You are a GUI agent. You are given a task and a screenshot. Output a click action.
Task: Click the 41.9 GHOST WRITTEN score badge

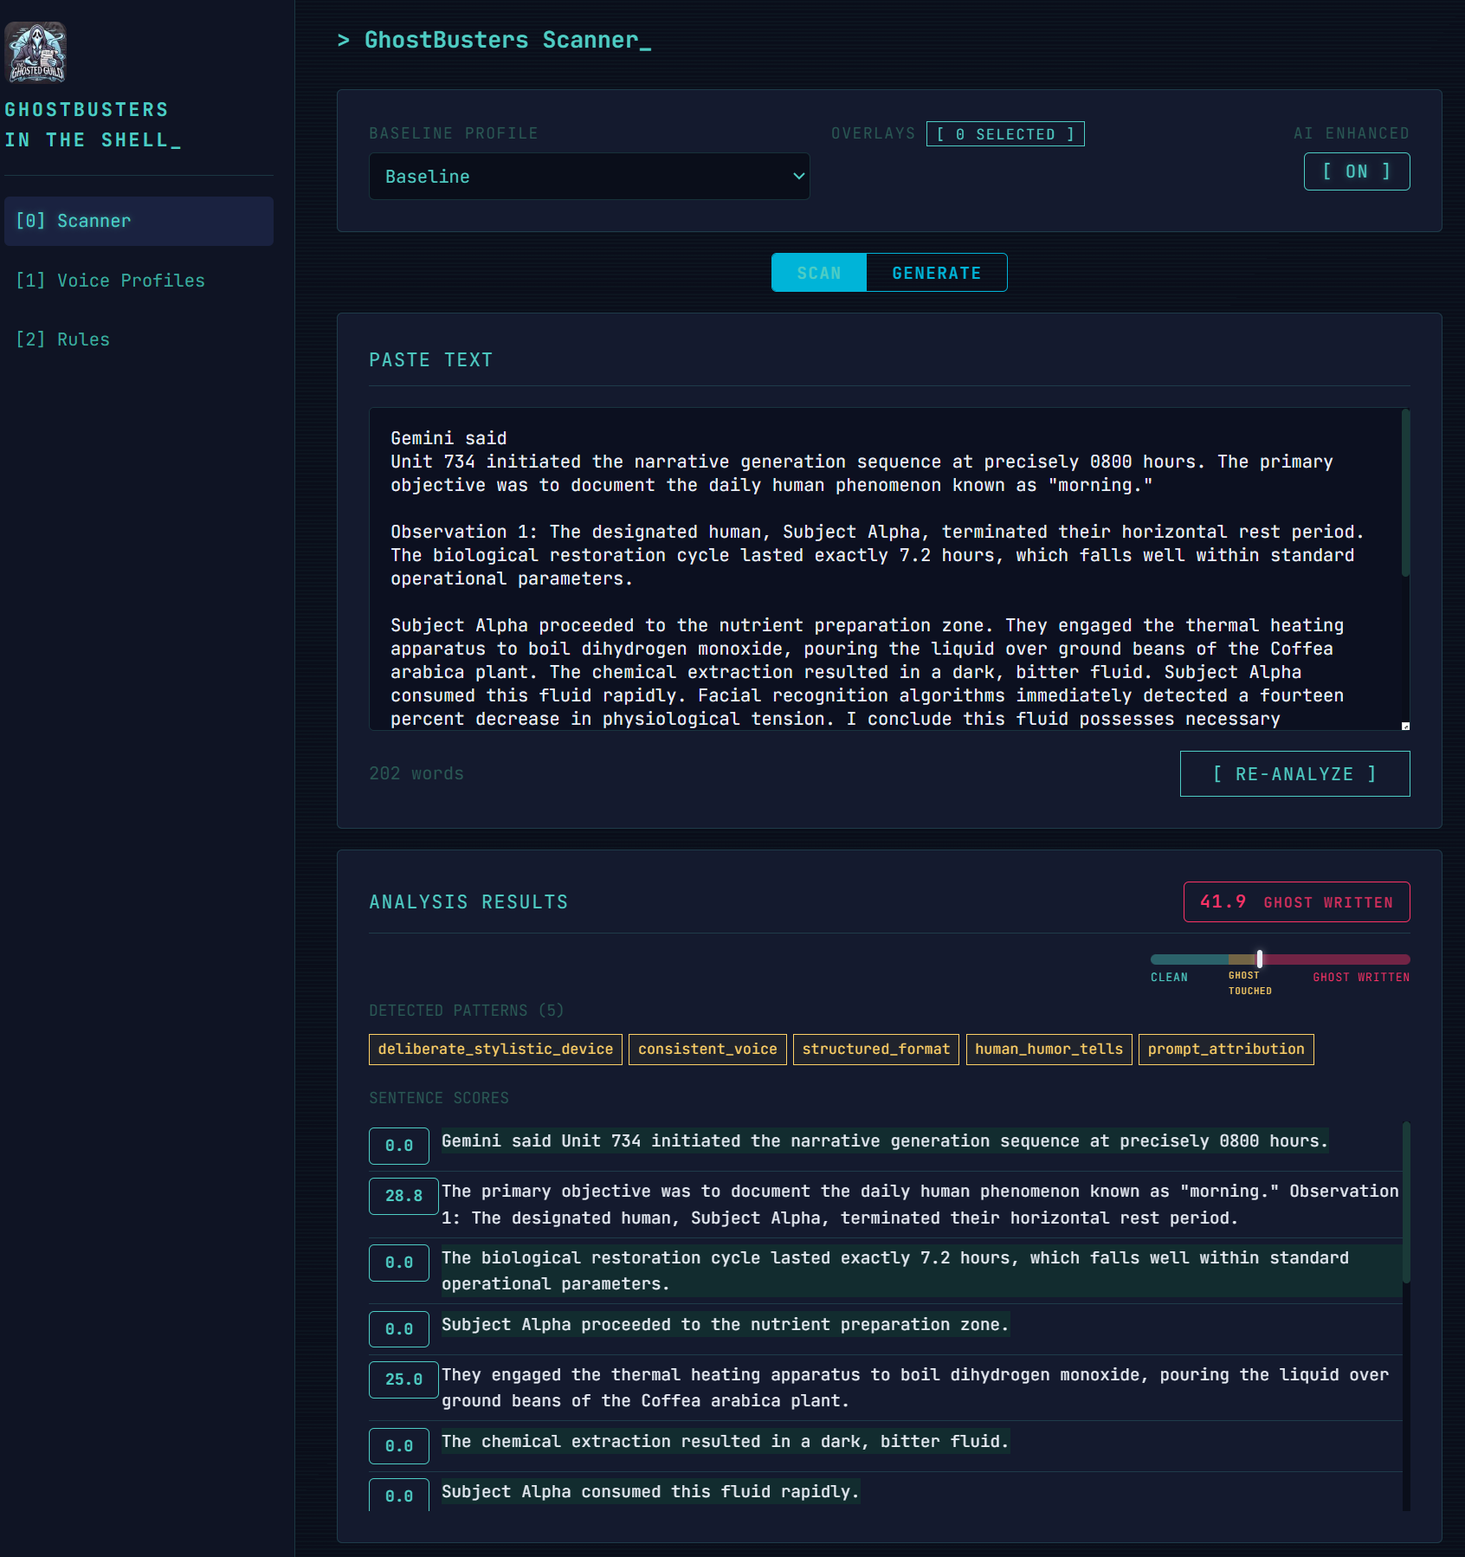1296,902
